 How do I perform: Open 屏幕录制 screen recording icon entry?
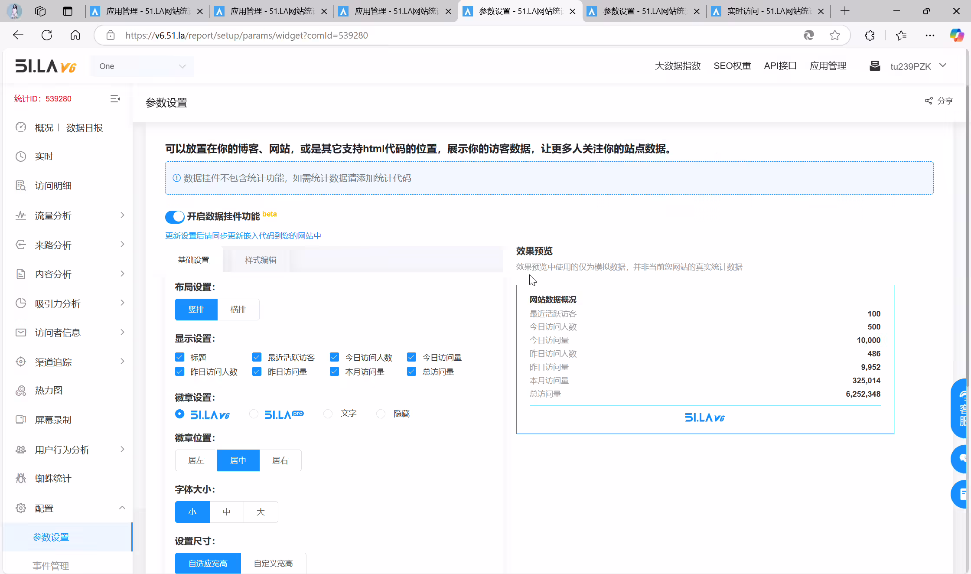21,420
